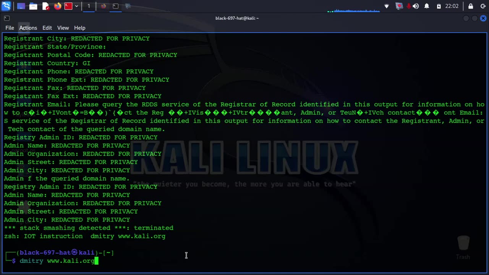Launch the text editor panel icon
This screenshot has width=489, height=275.
tap(45, 6)
